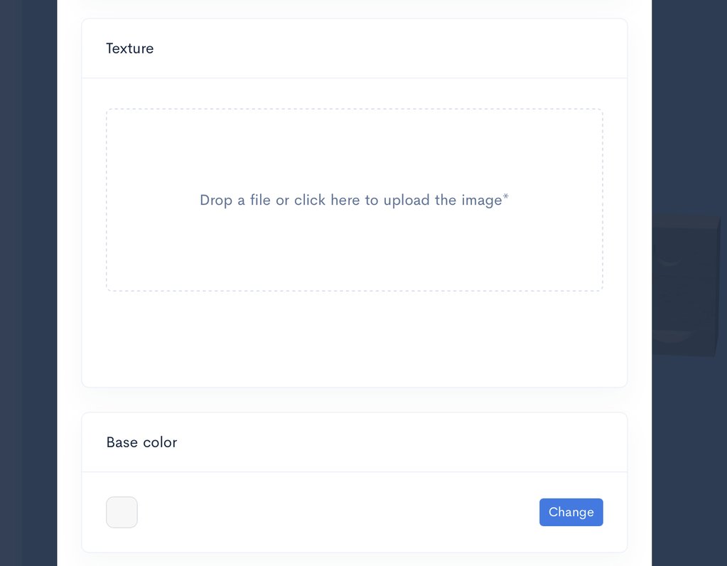Click the dimmed backdrop above the 3D box

(x=689, y=107)
